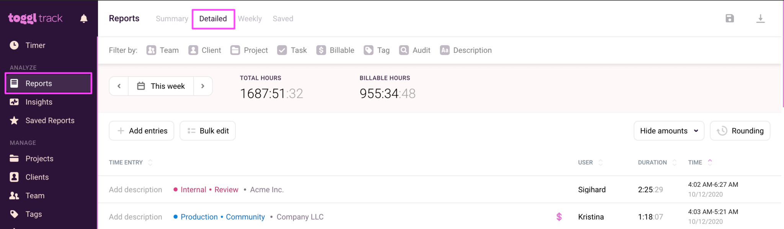Toggle the Rounding setting

(740, 131)
